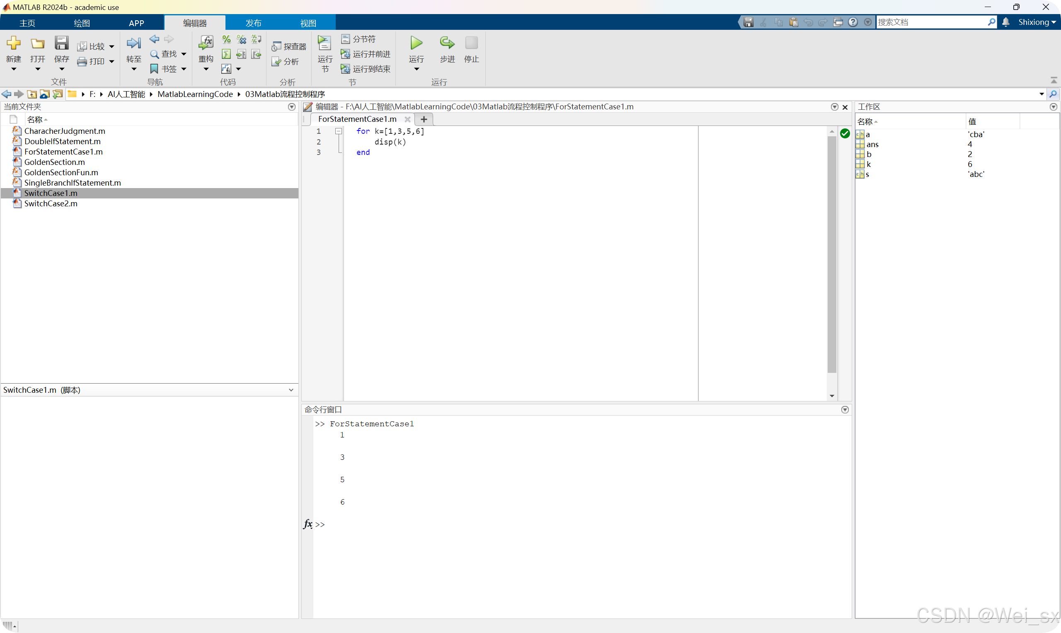Click the Go To (转至) icon
The height and width of the screenshot is (633, 1061).
tap(133, 43)
